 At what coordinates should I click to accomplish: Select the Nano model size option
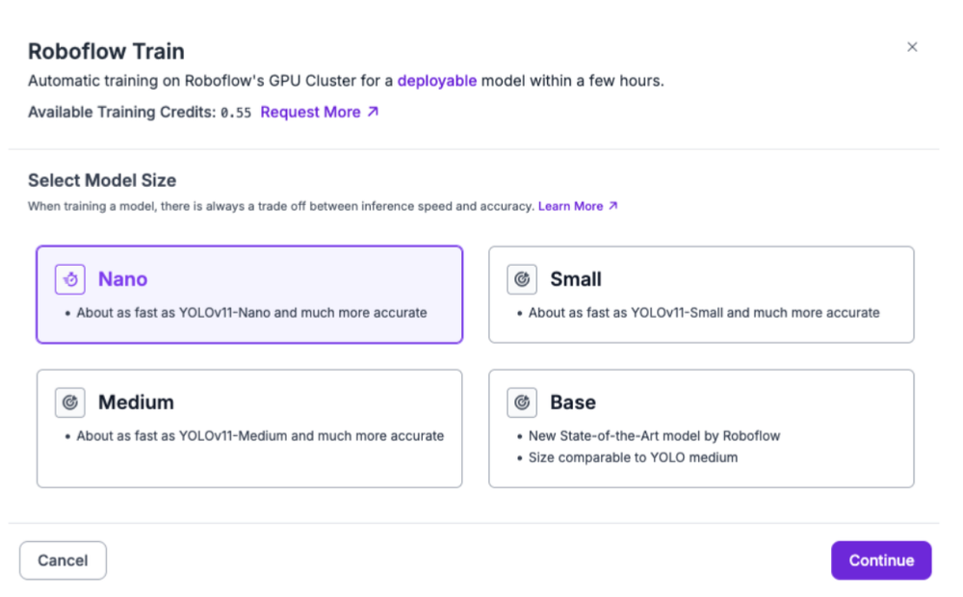pyautogui.click(x=249, y=295)
